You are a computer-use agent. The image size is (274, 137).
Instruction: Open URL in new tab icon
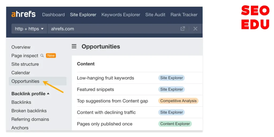click(x=183, y=29)
